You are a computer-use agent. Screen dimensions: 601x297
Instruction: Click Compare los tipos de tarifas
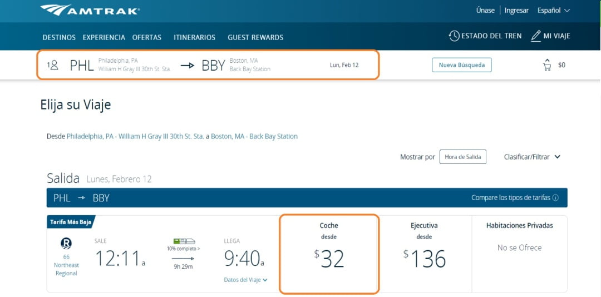pyautogui.click(x=510, y=198)
